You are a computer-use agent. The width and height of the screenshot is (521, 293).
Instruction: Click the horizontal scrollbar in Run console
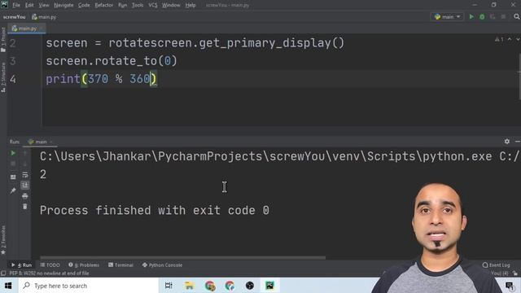point(182,257)
